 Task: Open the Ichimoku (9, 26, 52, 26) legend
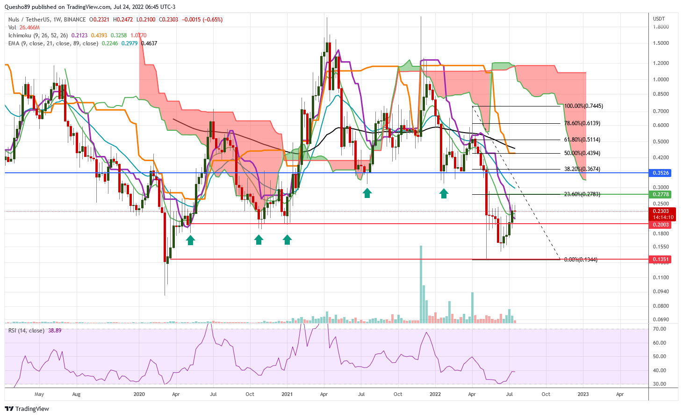tap(38, 35)
